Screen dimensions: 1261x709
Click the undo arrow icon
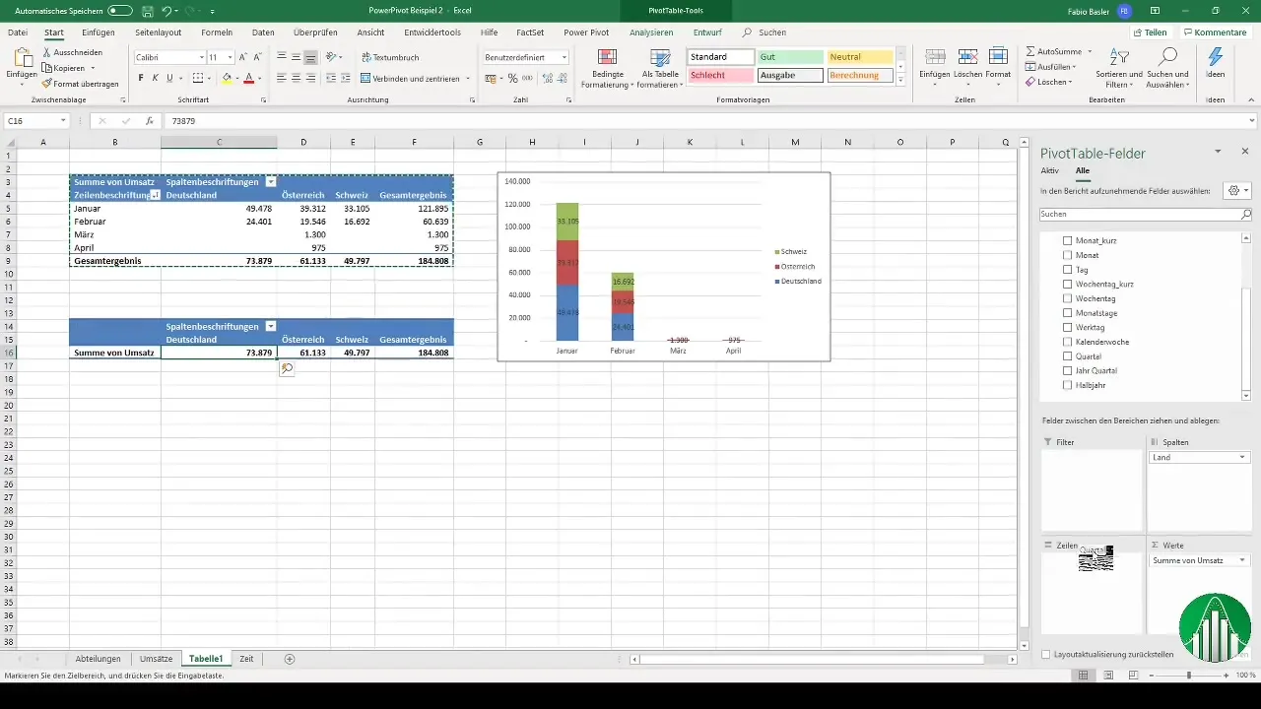[x=166, y=11]
